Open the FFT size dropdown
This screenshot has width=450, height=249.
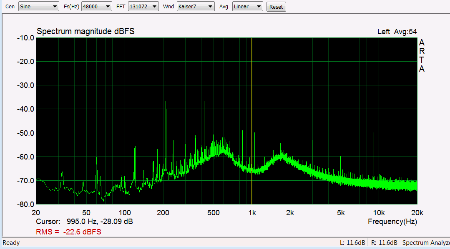click(143, 7)
